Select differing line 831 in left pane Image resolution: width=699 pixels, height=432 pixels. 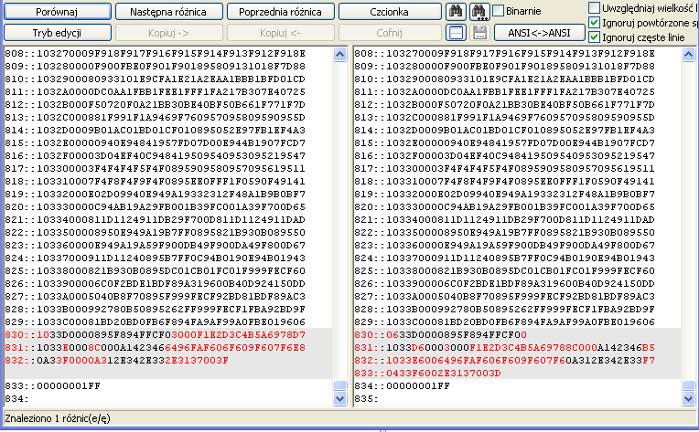point(156,347)
